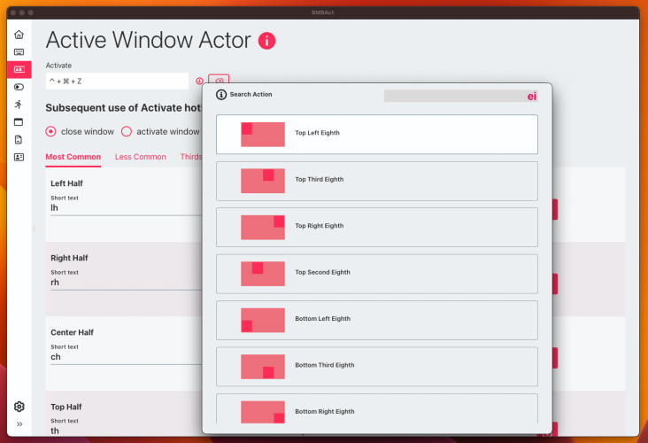Click the red button in the Center Half row
The width and height of the screenshot is (648, 443).
tap(555, 358)
